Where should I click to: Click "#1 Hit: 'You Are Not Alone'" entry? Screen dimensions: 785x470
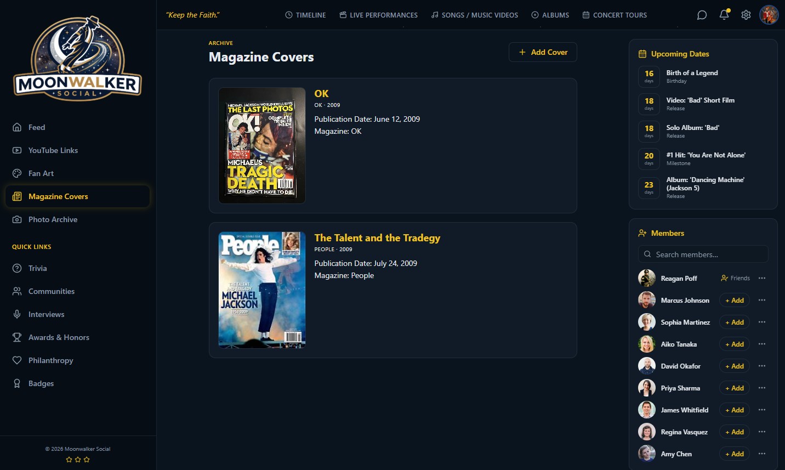[703, 158]
